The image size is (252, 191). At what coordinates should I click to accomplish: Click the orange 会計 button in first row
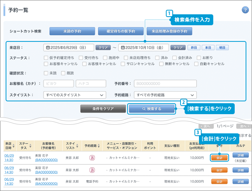pos(219,157)
